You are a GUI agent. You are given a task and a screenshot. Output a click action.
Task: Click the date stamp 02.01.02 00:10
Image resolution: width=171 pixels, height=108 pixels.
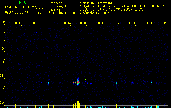[x=17, y=12]
